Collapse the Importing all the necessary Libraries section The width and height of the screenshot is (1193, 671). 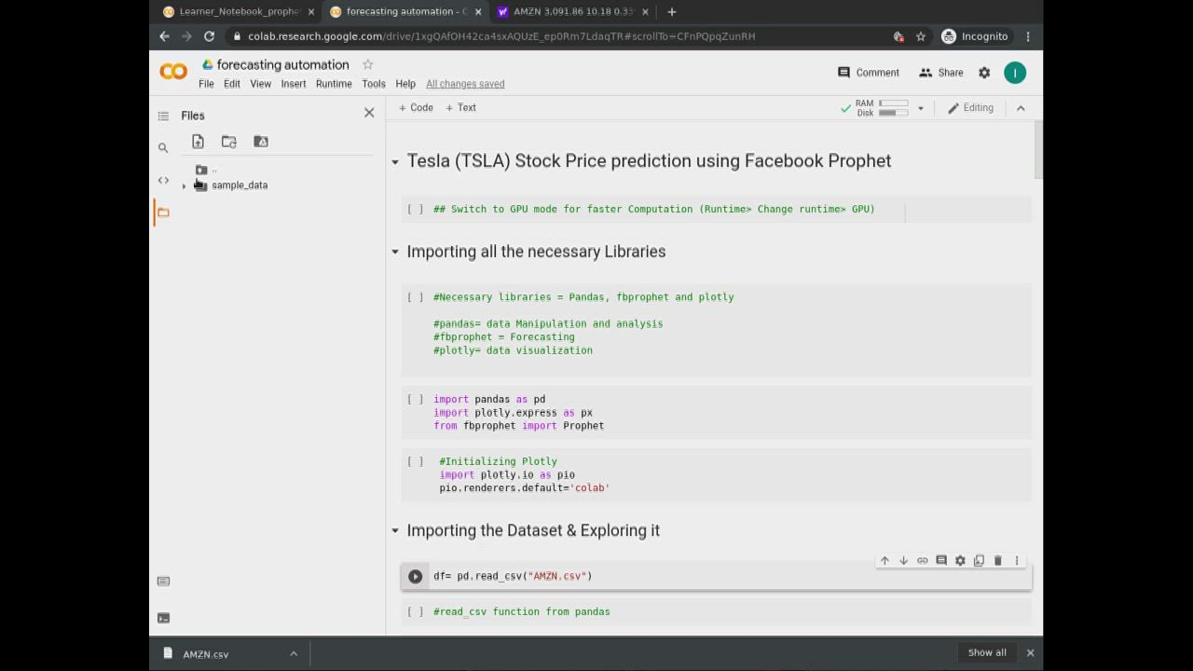tap(395, 252)
